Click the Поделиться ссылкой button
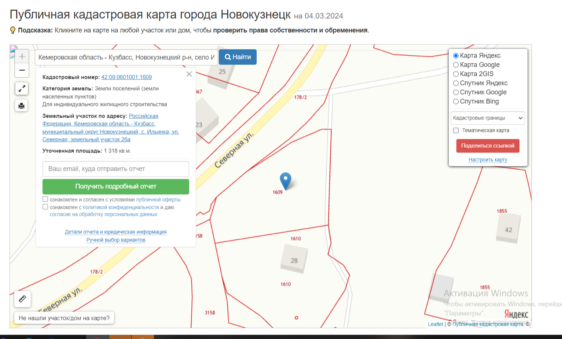This screenshot has height=339, width=562. (488, 146)
